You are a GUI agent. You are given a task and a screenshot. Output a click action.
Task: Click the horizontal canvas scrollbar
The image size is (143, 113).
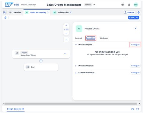tap(71, 104)
